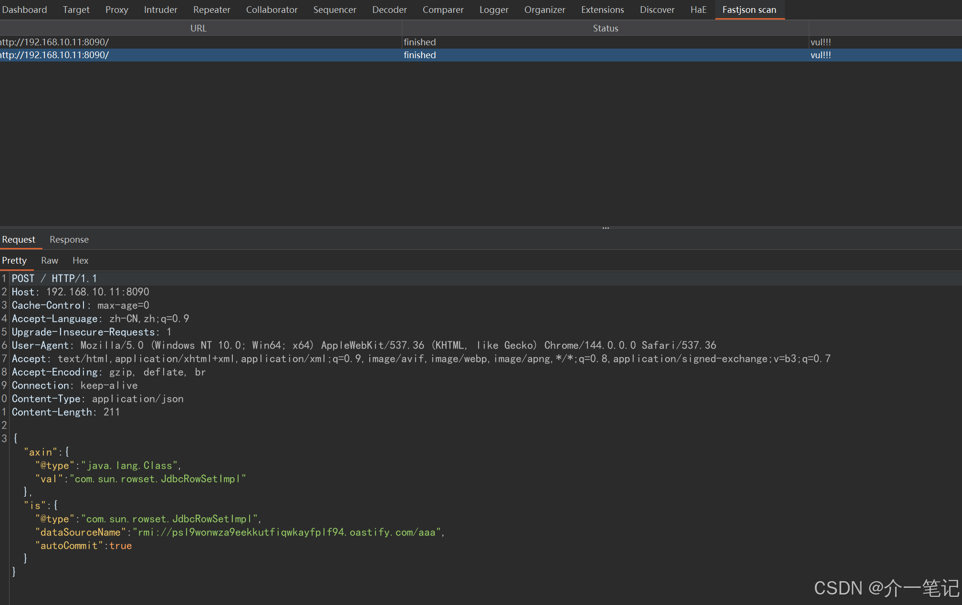Switch request view to Raw
Viewport: 962px width, 605px height.
coord(49,260)
